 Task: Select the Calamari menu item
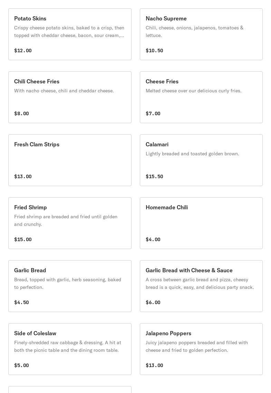point(201,160)
